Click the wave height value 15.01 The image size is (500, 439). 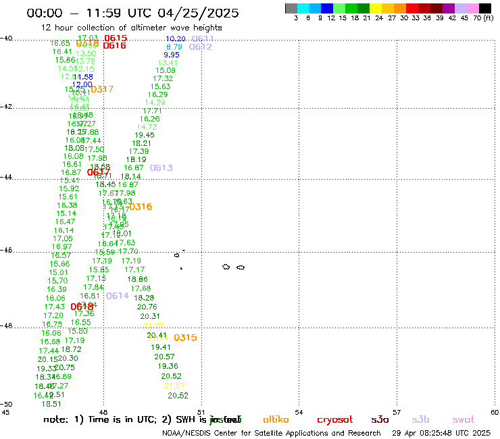click(x=58, y=273)
